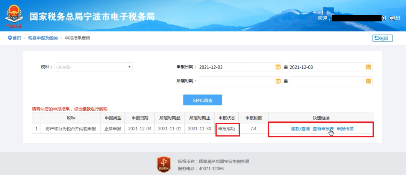Click the 快速链接 column header
406x175 pixels.
[321, 118]
